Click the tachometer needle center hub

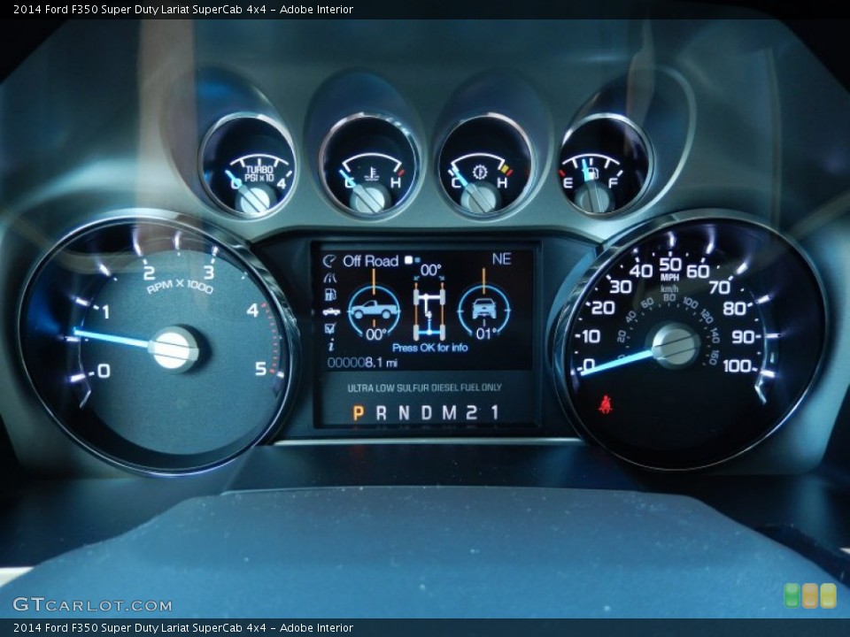pos(174,349)
